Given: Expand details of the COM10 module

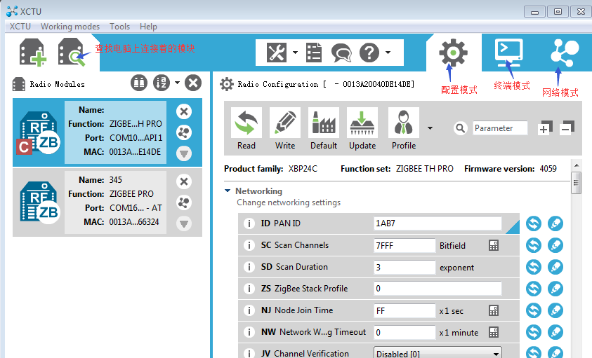Looking at the screenshot, I should [x=184, y=153].
